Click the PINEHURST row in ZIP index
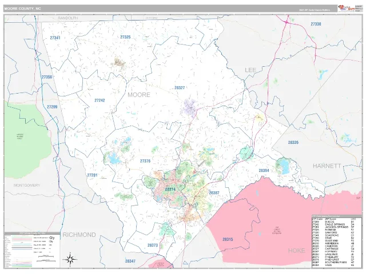Viewport: 366px width, 274px height. point(334,260)
